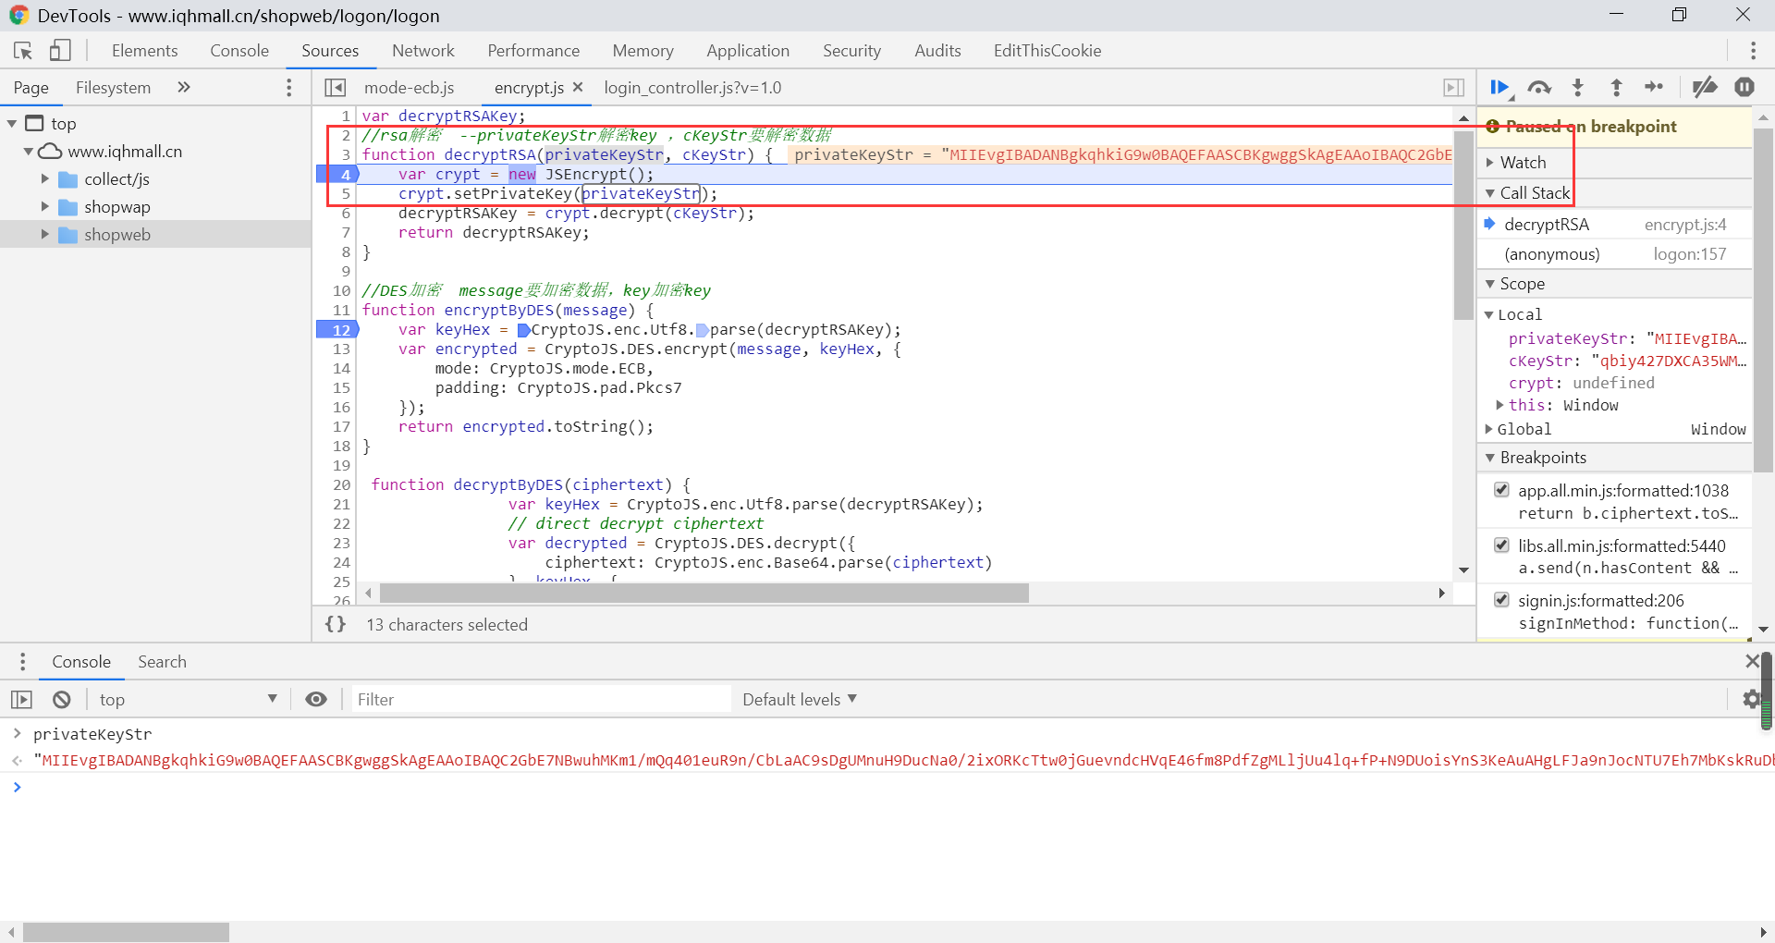Open the login_controller.js?v=1.0 tab

click(692, 88)
